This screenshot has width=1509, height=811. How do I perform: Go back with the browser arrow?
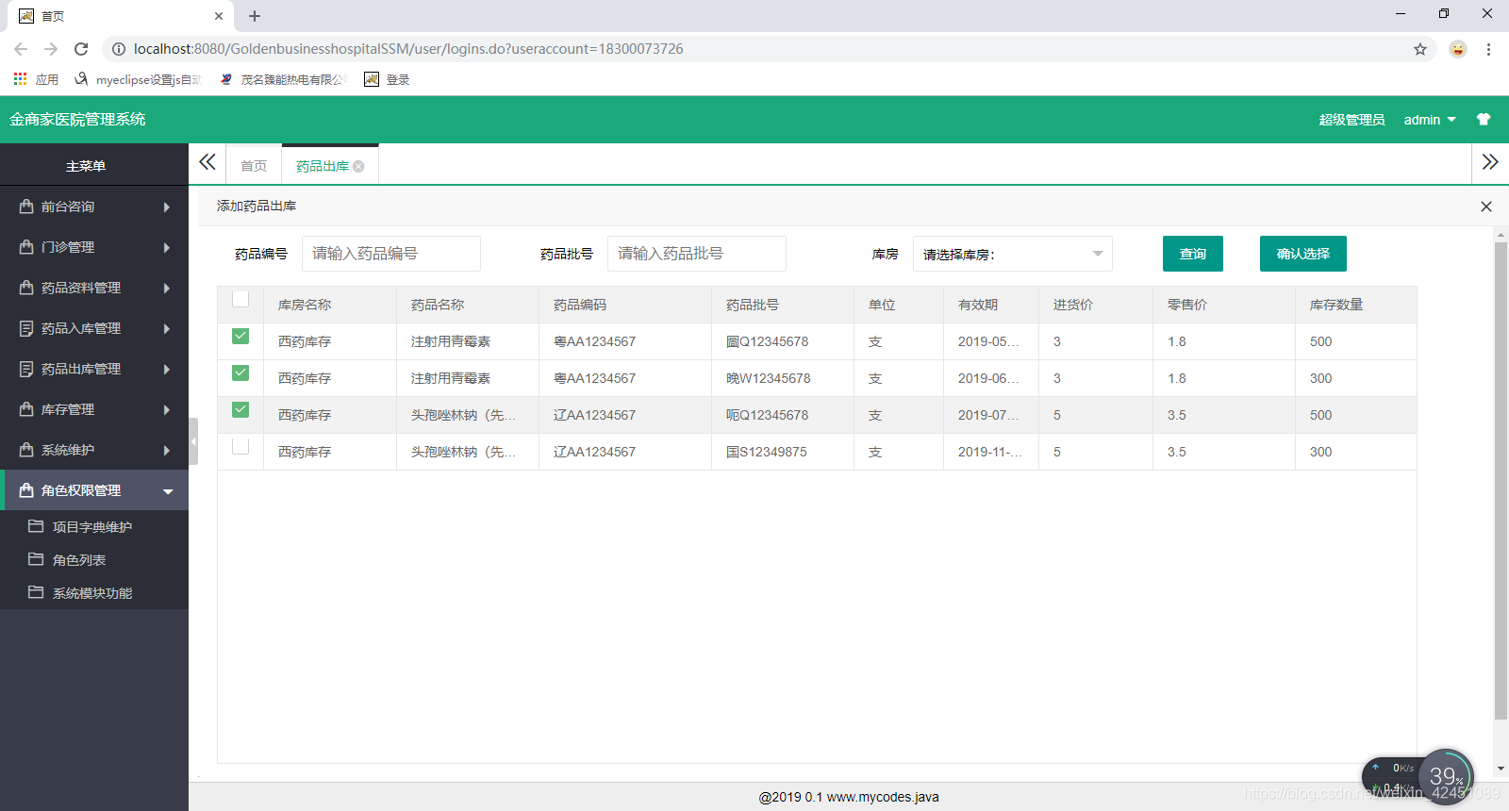coord(21,49)
